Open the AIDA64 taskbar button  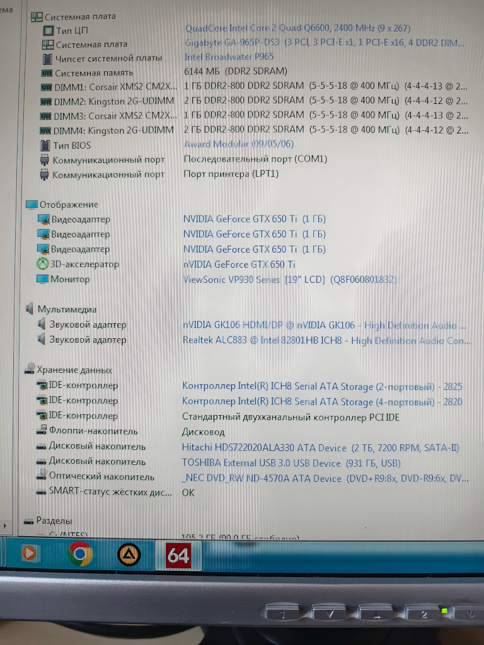178,556
